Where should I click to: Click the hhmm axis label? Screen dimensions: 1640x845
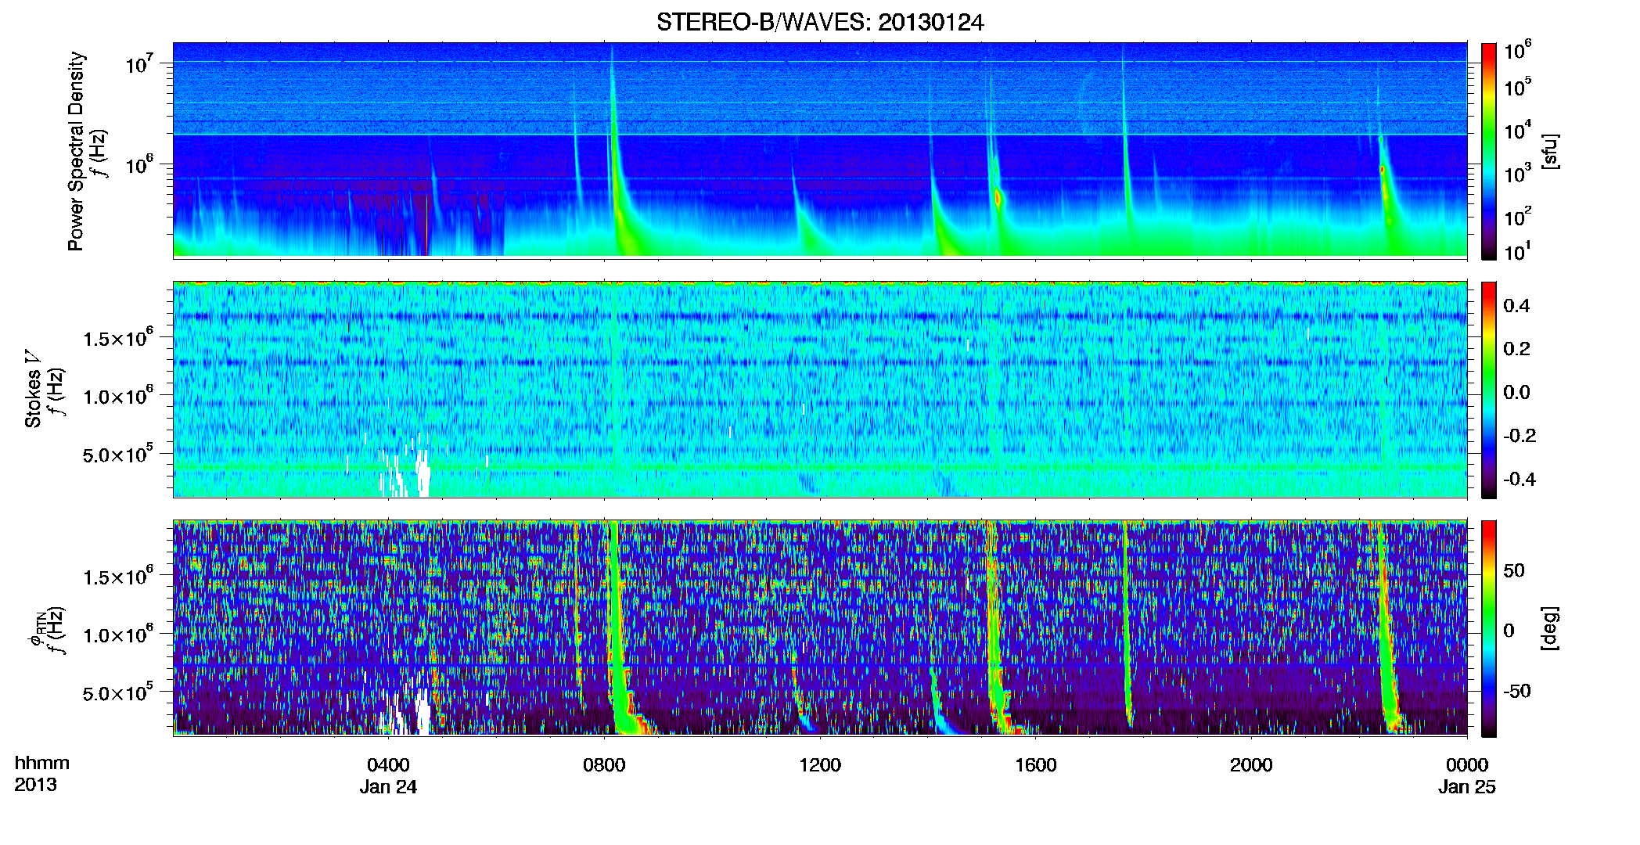tap(42, 764)
